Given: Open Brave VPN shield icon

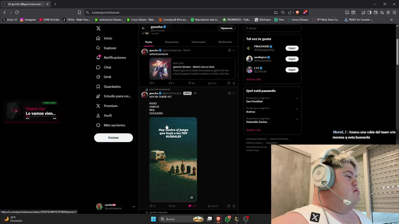Looking at the screenshot, I should 388,12.
